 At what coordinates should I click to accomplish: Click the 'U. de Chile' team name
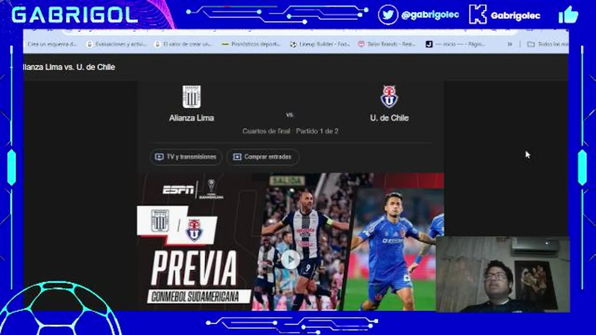pos(389,118)
